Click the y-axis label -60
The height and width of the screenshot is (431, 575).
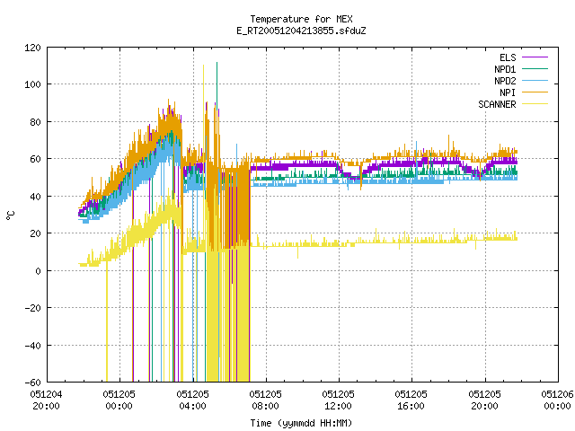(x=32, y=383)
